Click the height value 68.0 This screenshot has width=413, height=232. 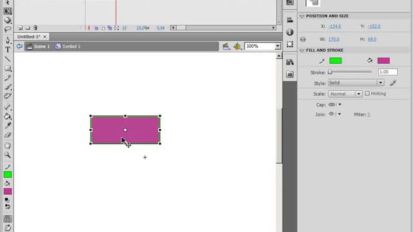[372, 39]
